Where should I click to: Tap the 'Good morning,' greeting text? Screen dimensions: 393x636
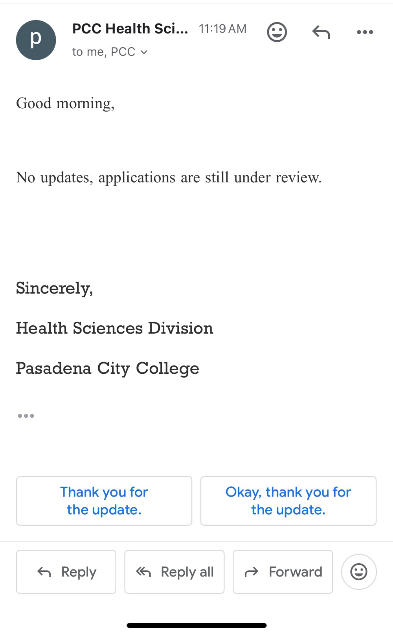[x=65, y=104]
